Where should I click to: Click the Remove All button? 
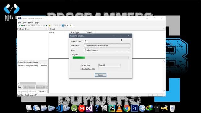pos(41,87)
